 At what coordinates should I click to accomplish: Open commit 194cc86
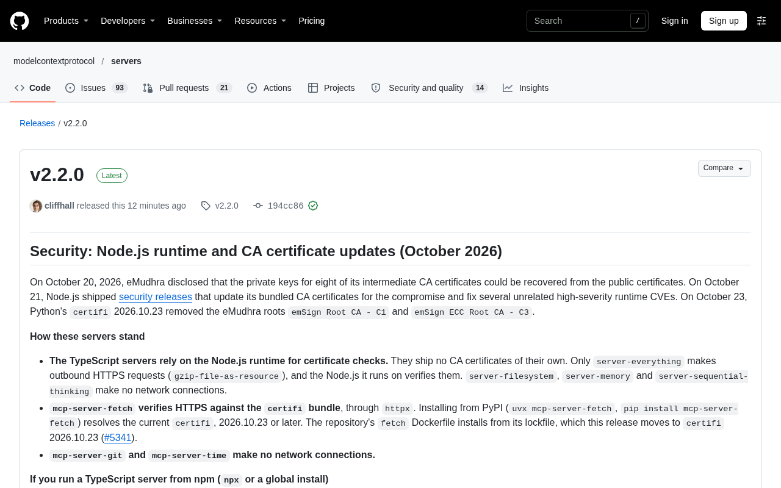(286, 206)
